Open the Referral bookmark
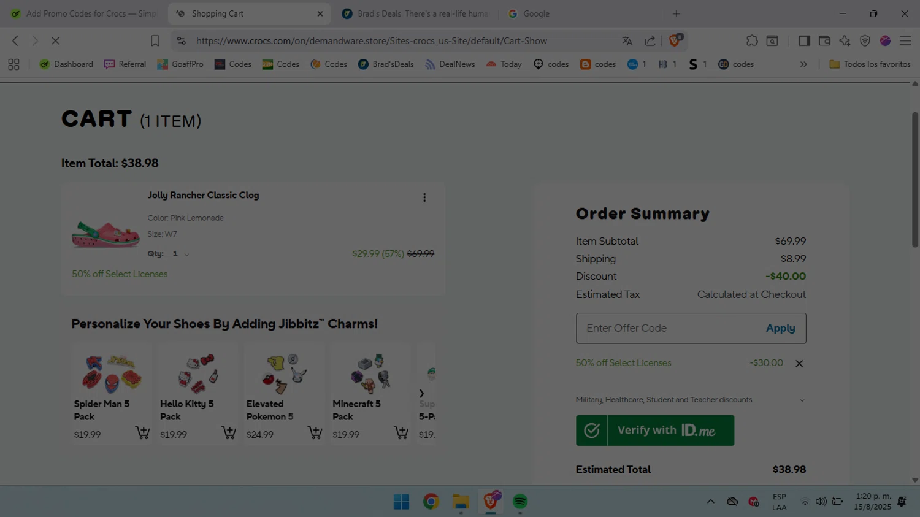Screen dimensions: 920x517 click(x=125, y=64)
